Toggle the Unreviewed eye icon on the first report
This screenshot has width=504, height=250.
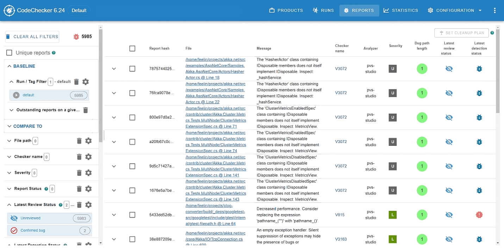point(449,69)
